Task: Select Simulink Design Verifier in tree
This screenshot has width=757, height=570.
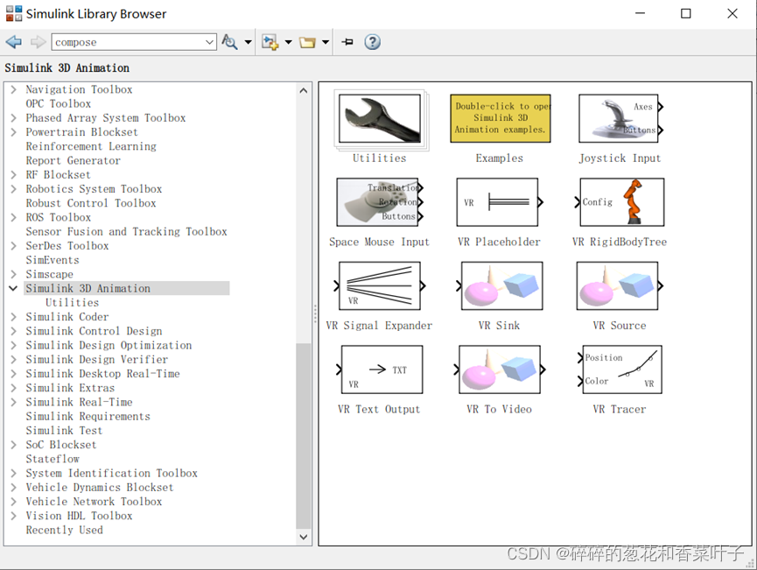Action: click(x=97, y=359)
